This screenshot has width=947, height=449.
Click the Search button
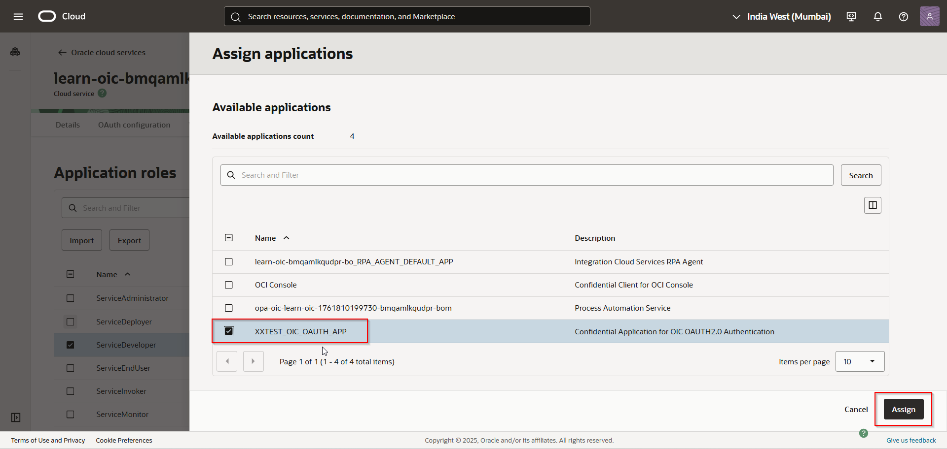tap(861, 175)
